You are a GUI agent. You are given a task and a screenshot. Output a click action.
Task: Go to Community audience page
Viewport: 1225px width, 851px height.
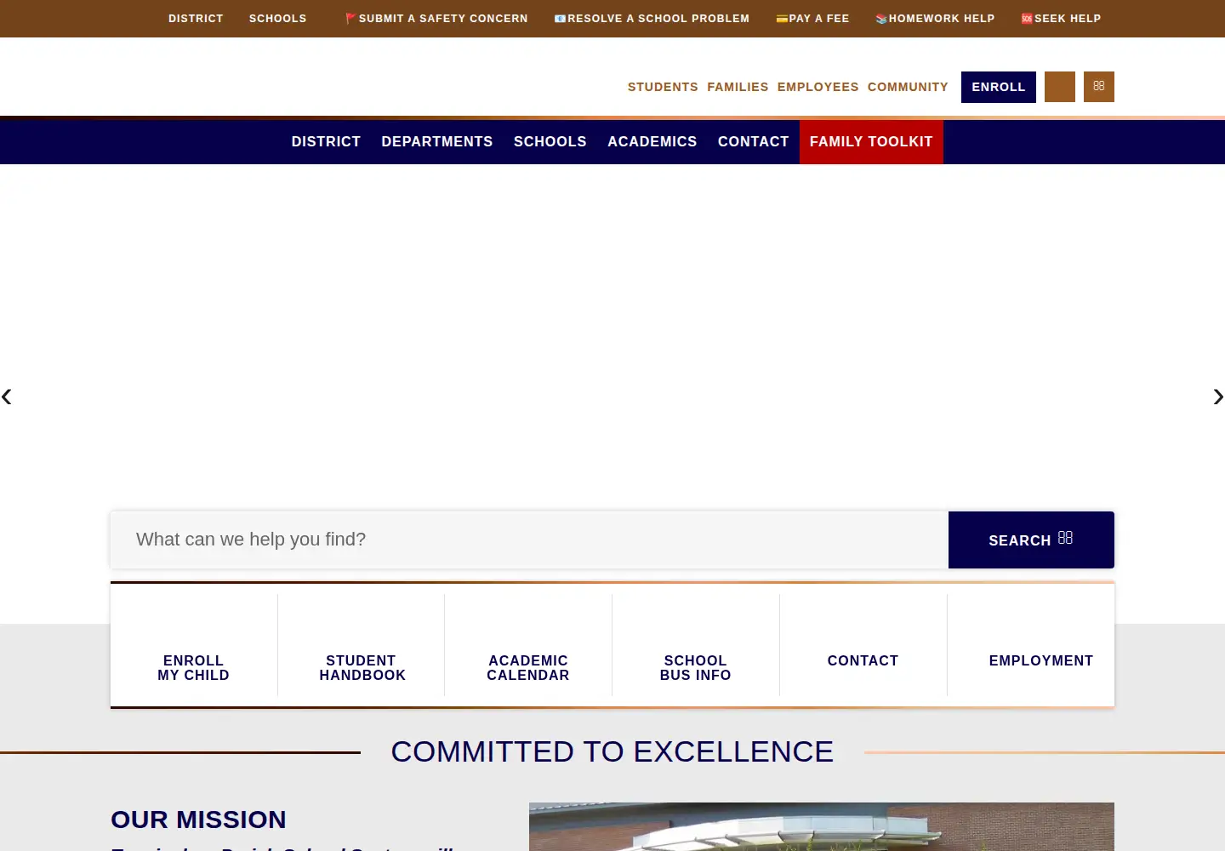click(x=908, y=87)
